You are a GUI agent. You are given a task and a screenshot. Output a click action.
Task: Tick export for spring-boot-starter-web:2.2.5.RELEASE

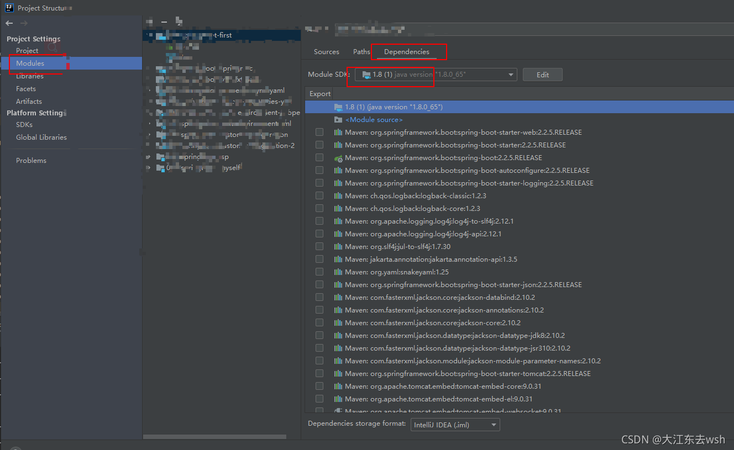pos(319,133)
